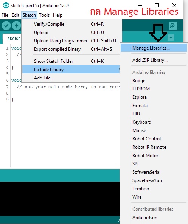Open the Sketch menu

29,15
